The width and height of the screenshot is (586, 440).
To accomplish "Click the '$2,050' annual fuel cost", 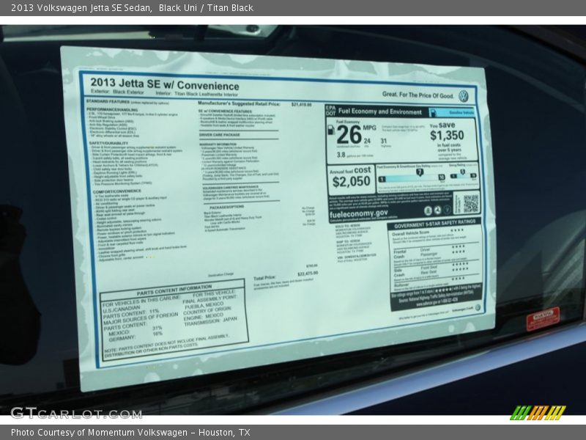I will tap(352, 182).
